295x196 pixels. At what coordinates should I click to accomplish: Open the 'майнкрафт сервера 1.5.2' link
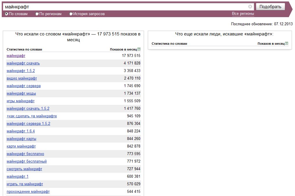tap(28, 123)
